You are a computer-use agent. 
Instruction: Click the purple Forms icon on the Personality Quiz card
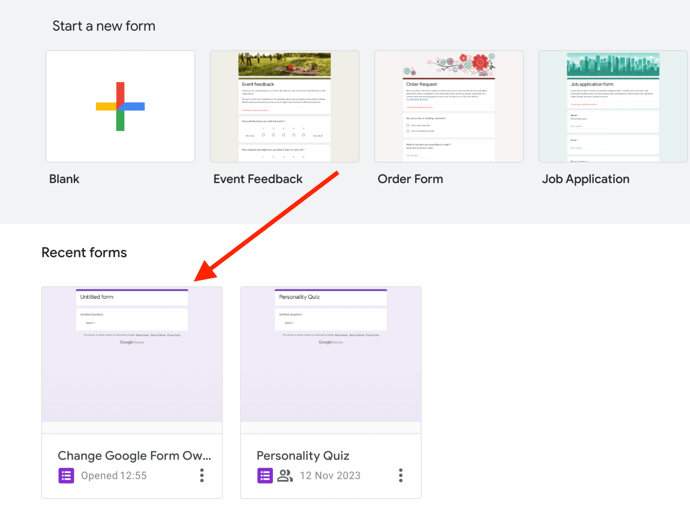[x=264, y=475]
